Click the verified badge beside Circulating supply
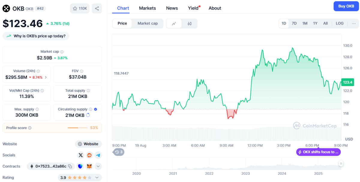This screenshot has height=182, width=360. [x=95, y=110]
